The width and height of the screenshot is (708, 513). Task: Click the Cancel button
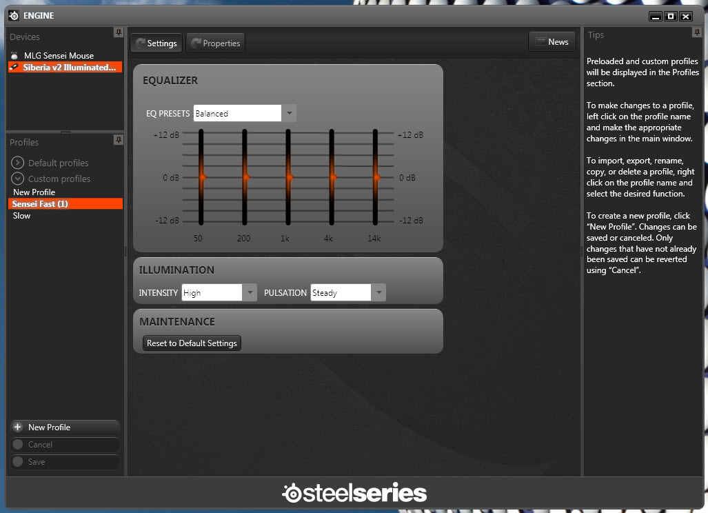(65, 444)
